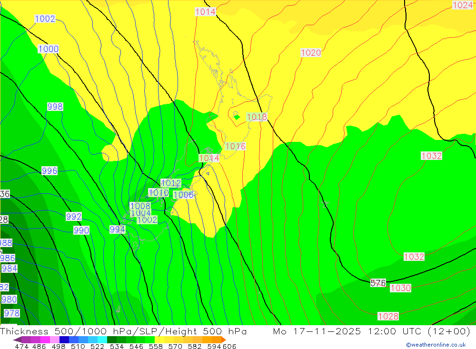Image resolution: width=476 pixels, height=349 pixels.
Task: Click the blue 1000 isobar label
Action: (48, 49)
